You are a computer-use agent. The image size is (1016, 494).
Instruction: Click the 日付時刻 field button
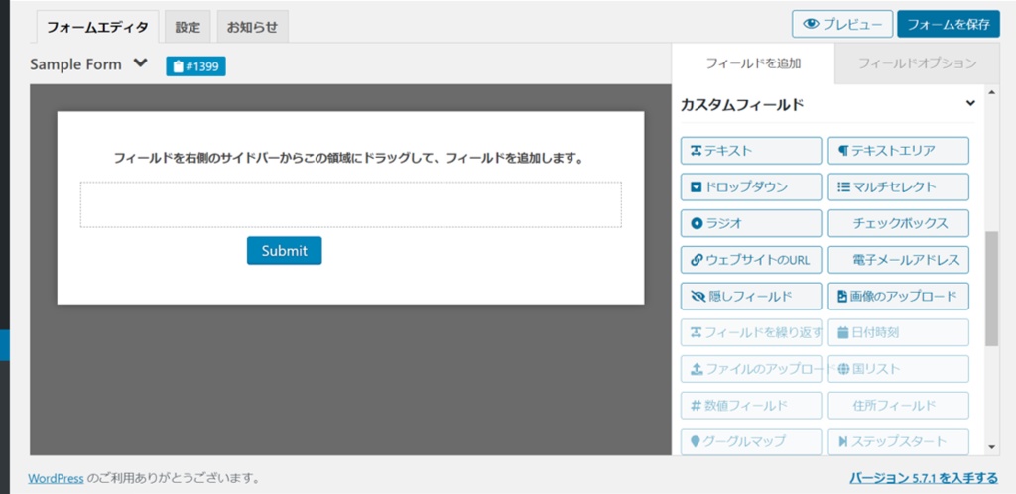(898, 332)
